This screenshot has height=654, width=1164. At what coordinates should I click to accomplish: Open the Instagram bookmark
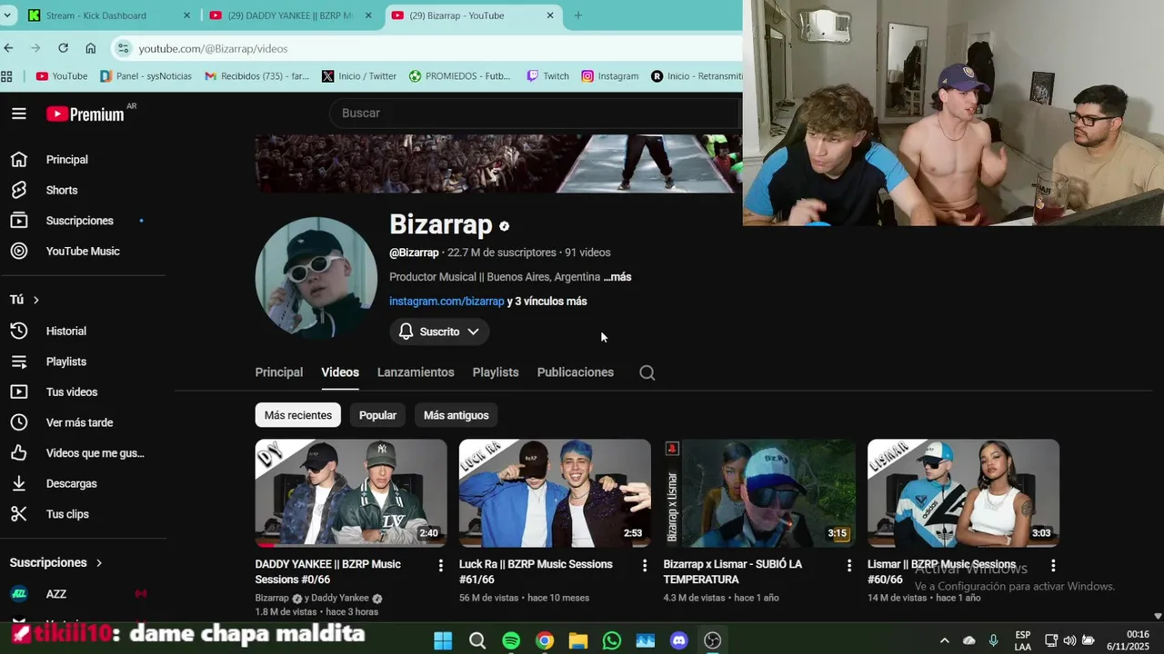[610, 76]
